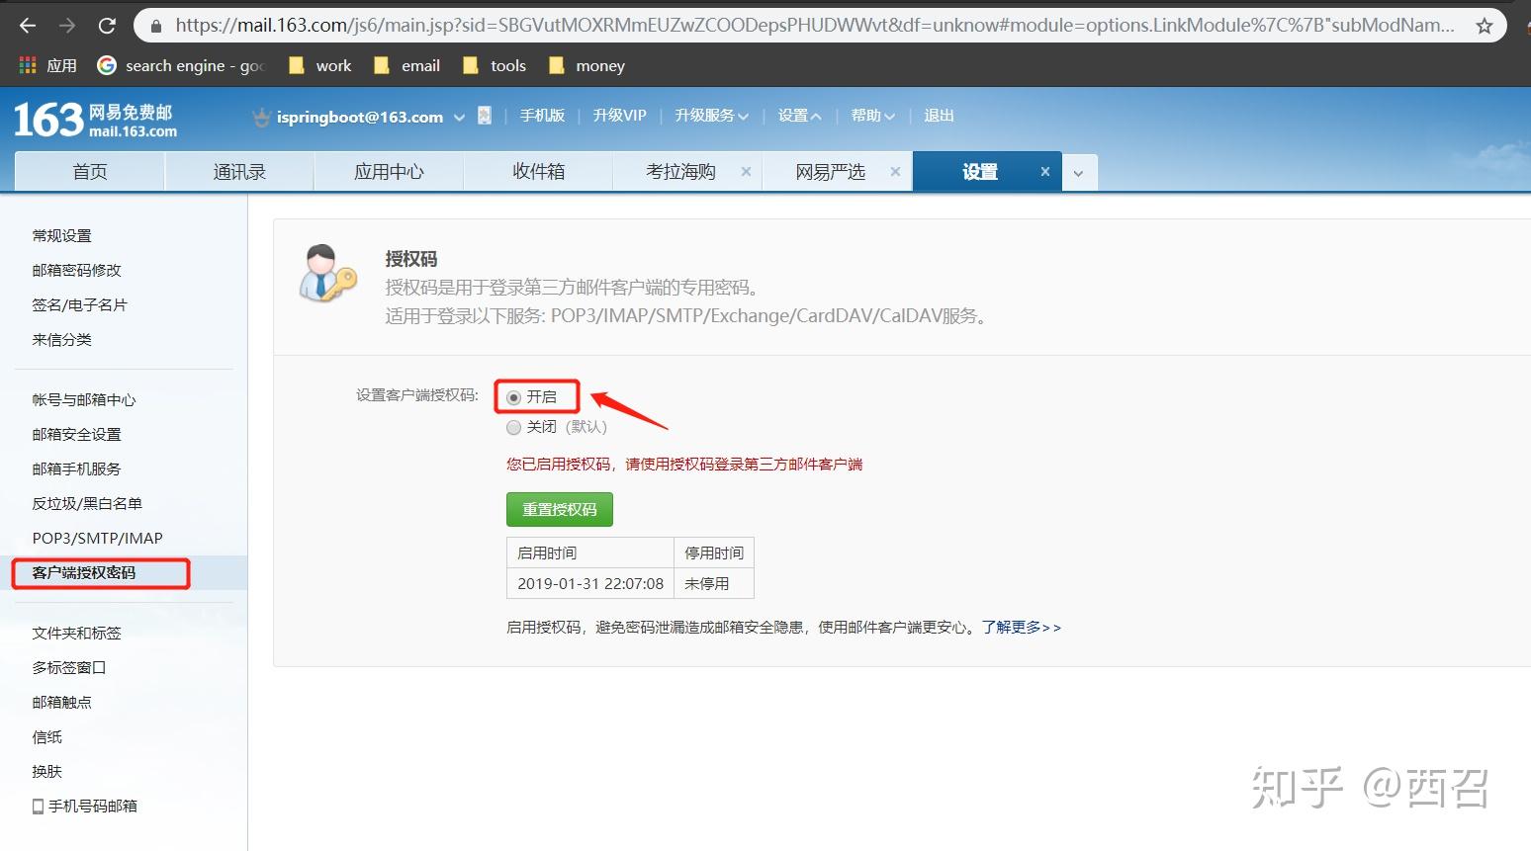Open 邮箱安全设置 in the sidebar

click(x=76, y=435)
